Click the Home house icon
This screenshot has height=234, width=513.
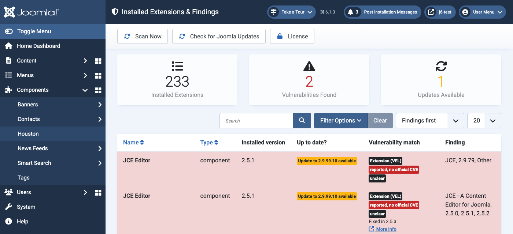8,46
